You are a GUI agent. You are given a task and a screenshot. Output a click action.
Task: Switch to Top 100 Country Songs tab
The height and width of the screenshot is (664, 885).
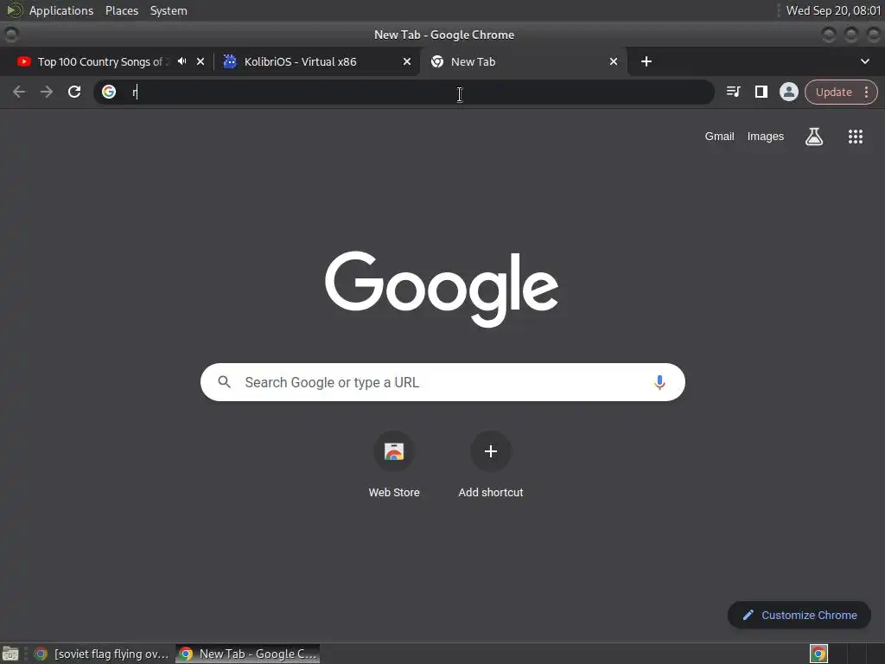click(x=100, y=61)
